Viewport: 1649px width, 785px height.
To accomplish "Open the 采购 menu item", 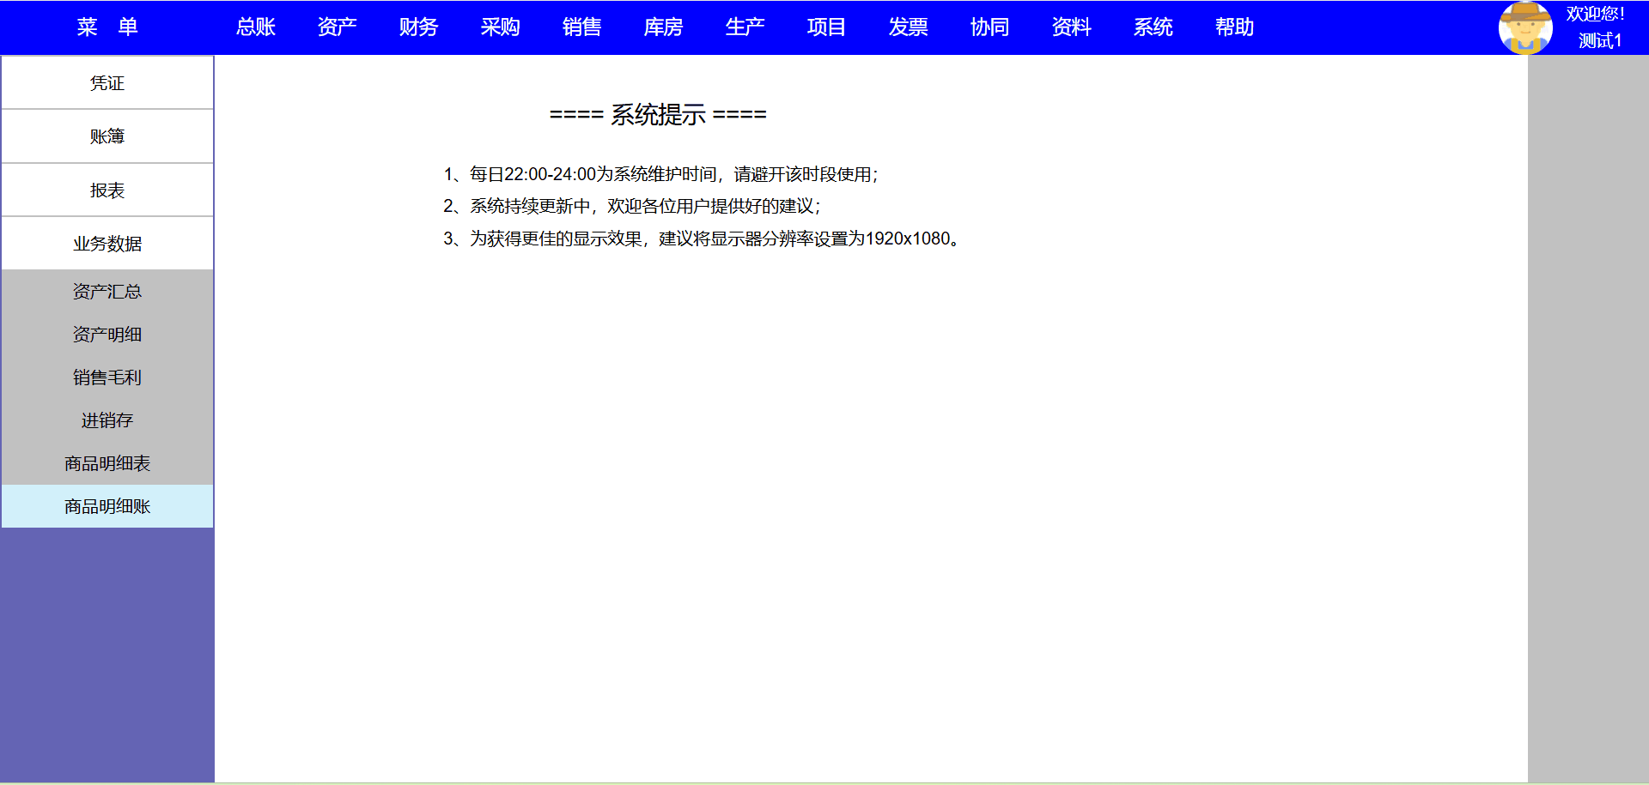I will pyautogui.click(x=500, y=27).
